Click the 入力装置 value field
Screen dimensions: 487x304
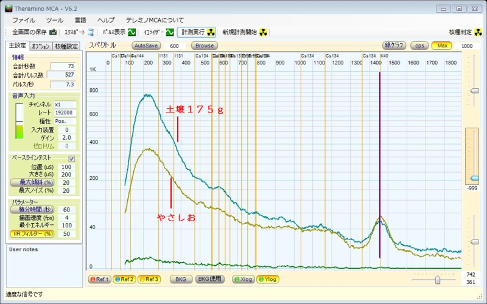[x=66, y=130]
